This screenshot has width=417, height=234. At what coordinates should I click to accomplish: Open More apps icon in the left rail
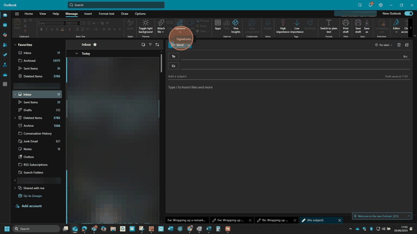click(5, 84)
